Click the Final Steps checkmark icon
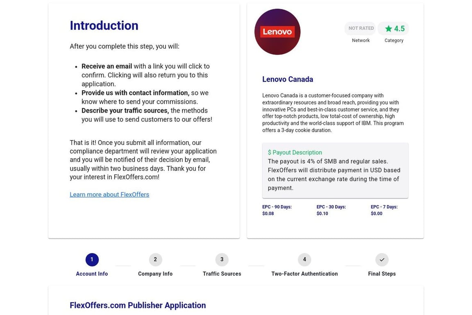 (382, 260)
